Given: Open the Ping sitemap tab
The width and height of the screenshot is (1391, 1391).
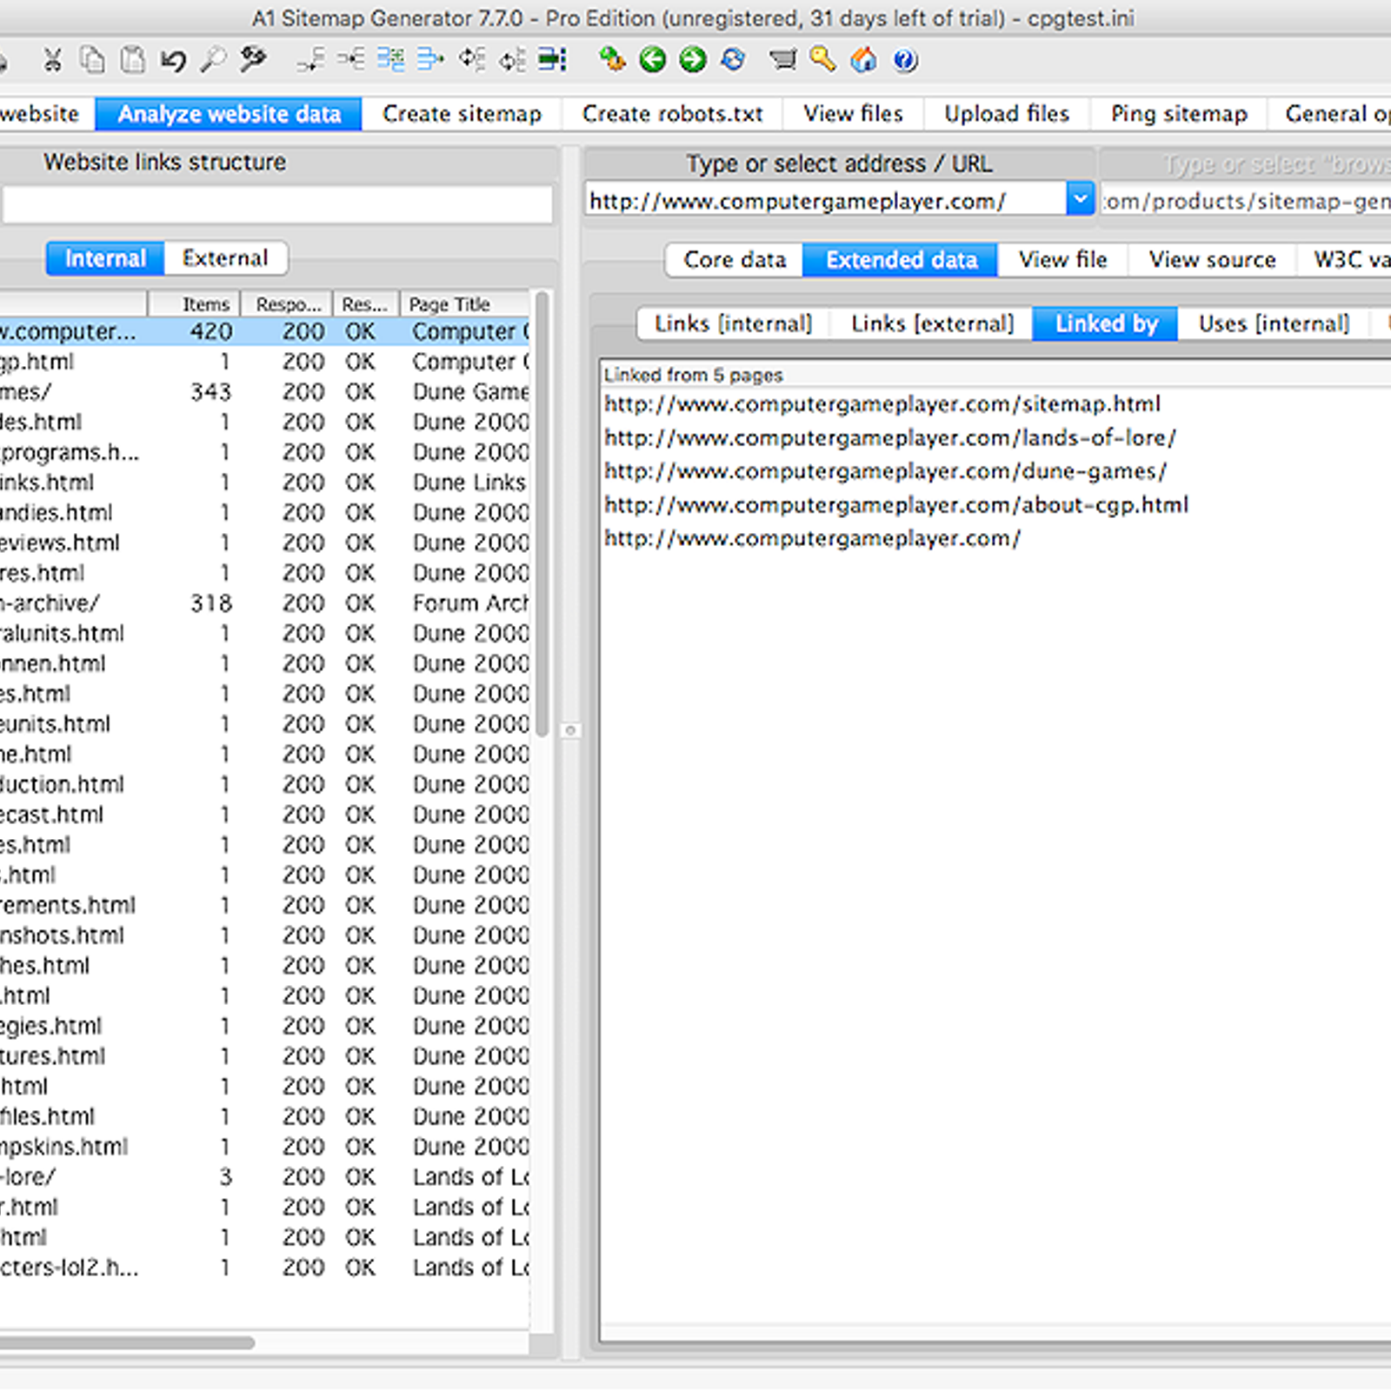Looking at the screenshot, I should click(x=1179, y=114).
